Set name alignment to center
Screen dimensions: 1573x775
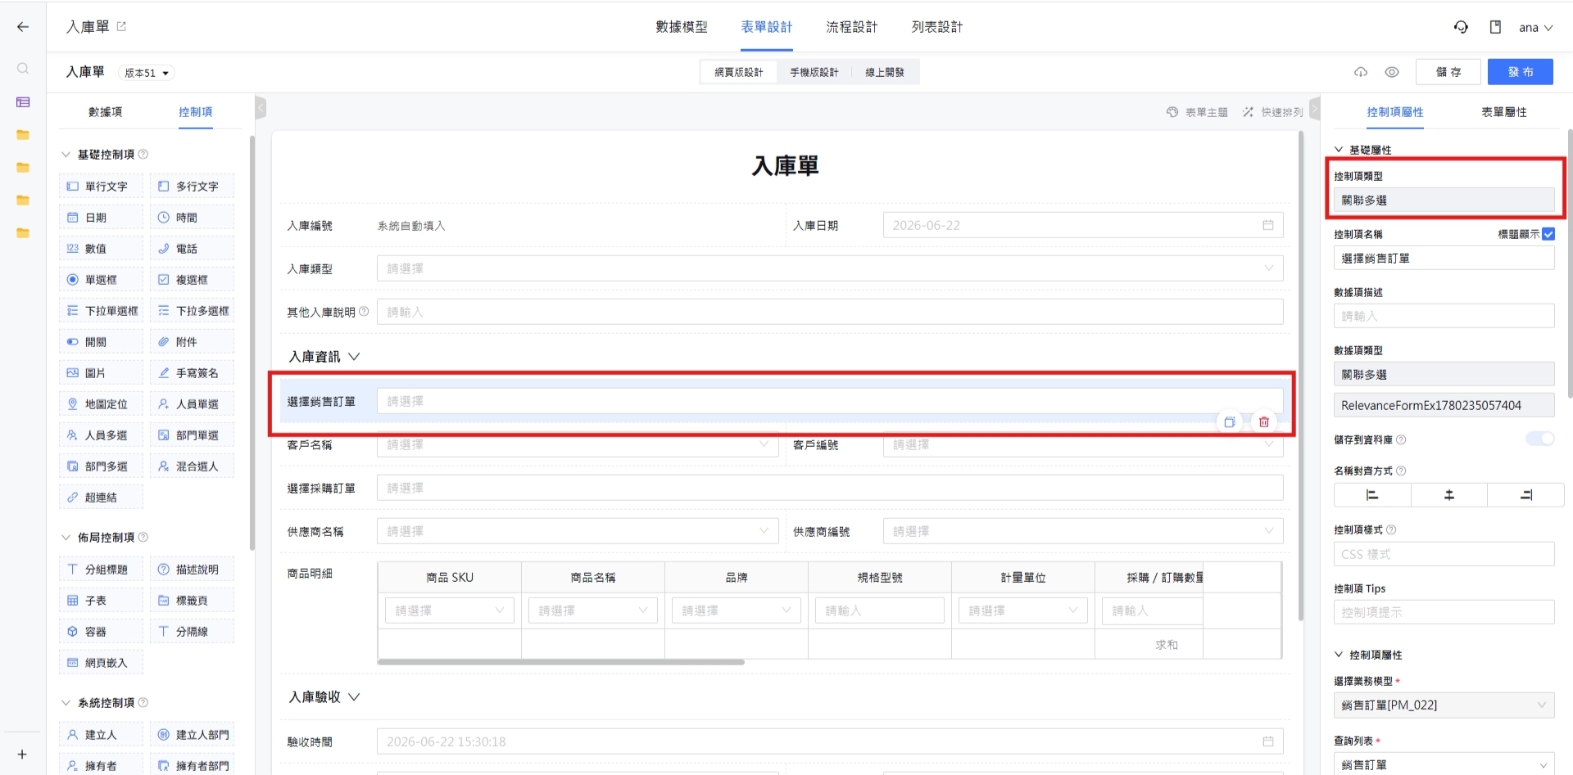(x=1448, y=494)
